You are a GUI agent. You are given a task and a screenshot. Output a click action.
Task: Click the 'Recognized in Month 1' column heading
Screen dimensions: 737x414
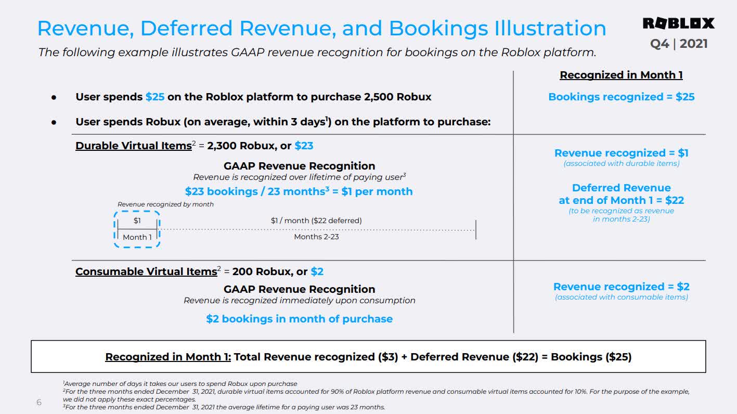tap(621, 75)
